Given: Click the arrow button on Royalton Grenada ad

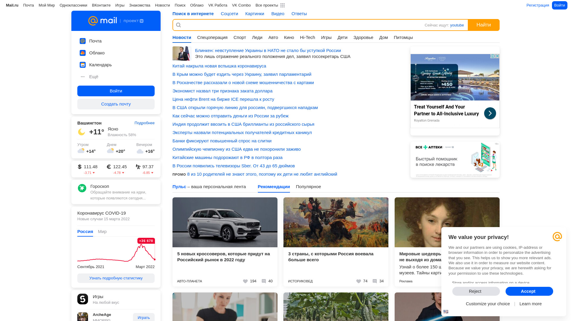Looking at the screenshot, I should (x=490, y=113).
